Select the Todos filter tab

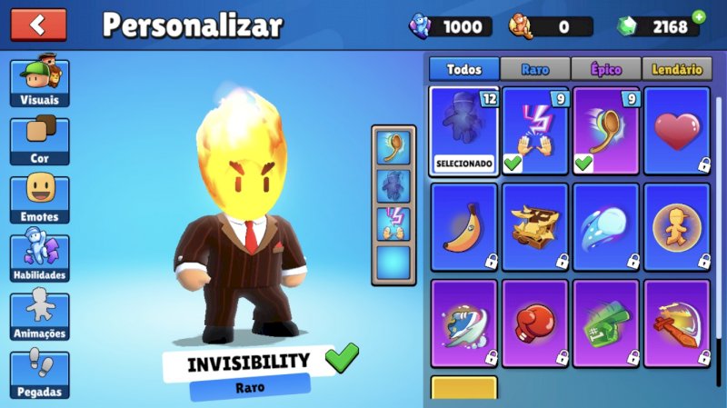point(464,69)
